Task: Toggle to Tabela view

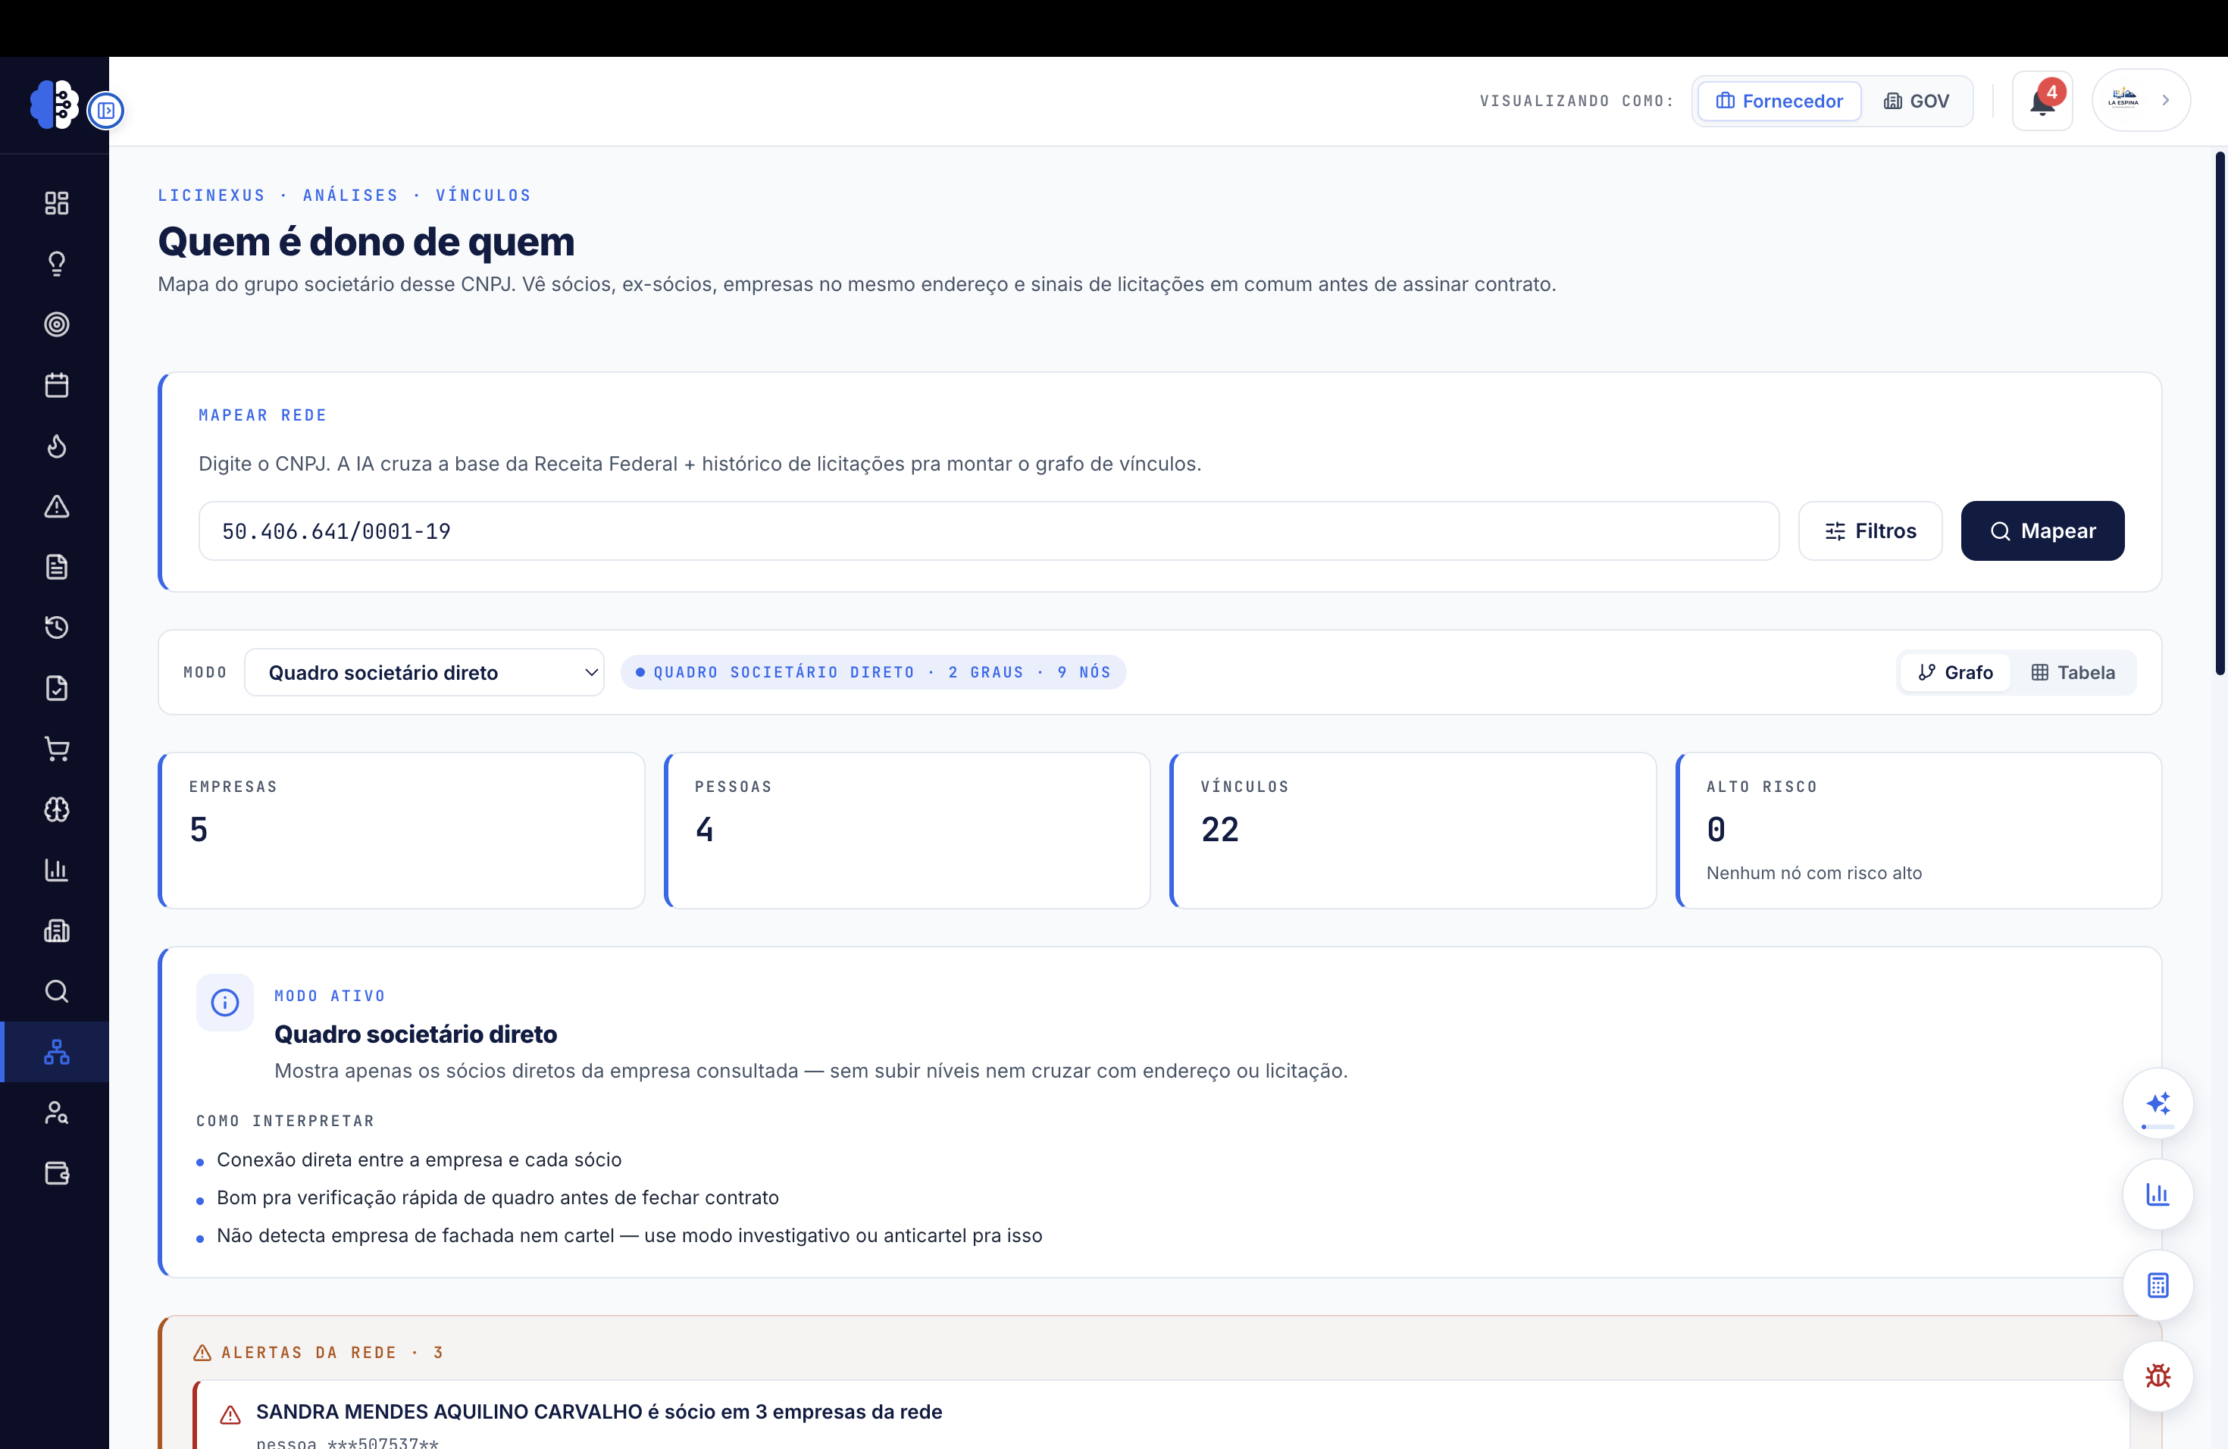Action: tap(2073, 672)
